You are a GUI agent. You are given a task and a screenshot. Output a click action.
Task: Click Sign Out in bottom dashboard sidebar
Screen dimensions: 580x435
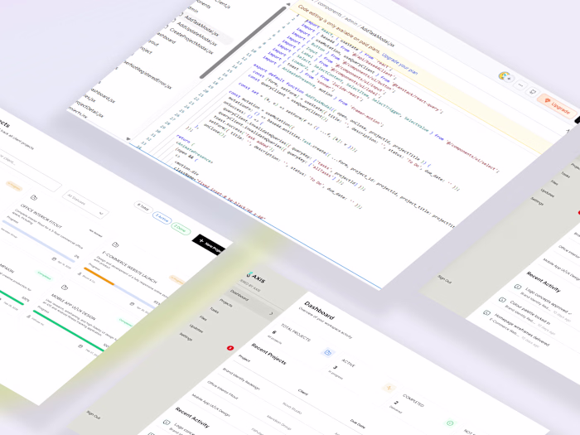click(93, 414)
